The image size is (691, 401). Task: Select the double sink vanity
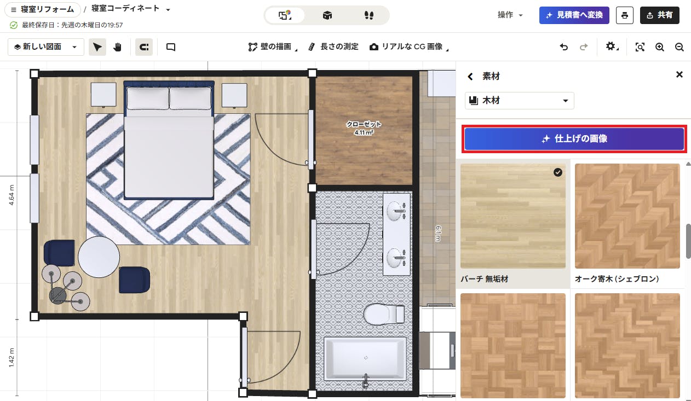point(396,234)
